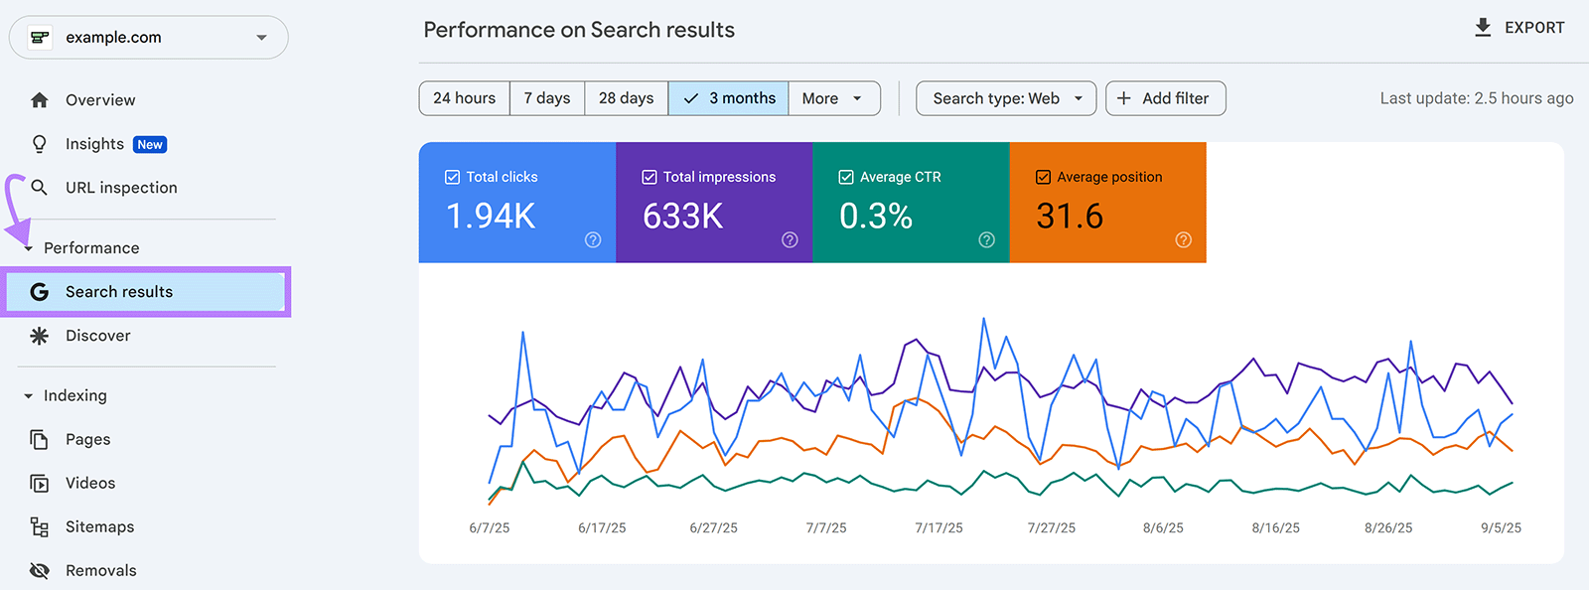This screenshot has width=1589, height=590.
Task: Expand the More date range dropdown
Action: [833, 98]
